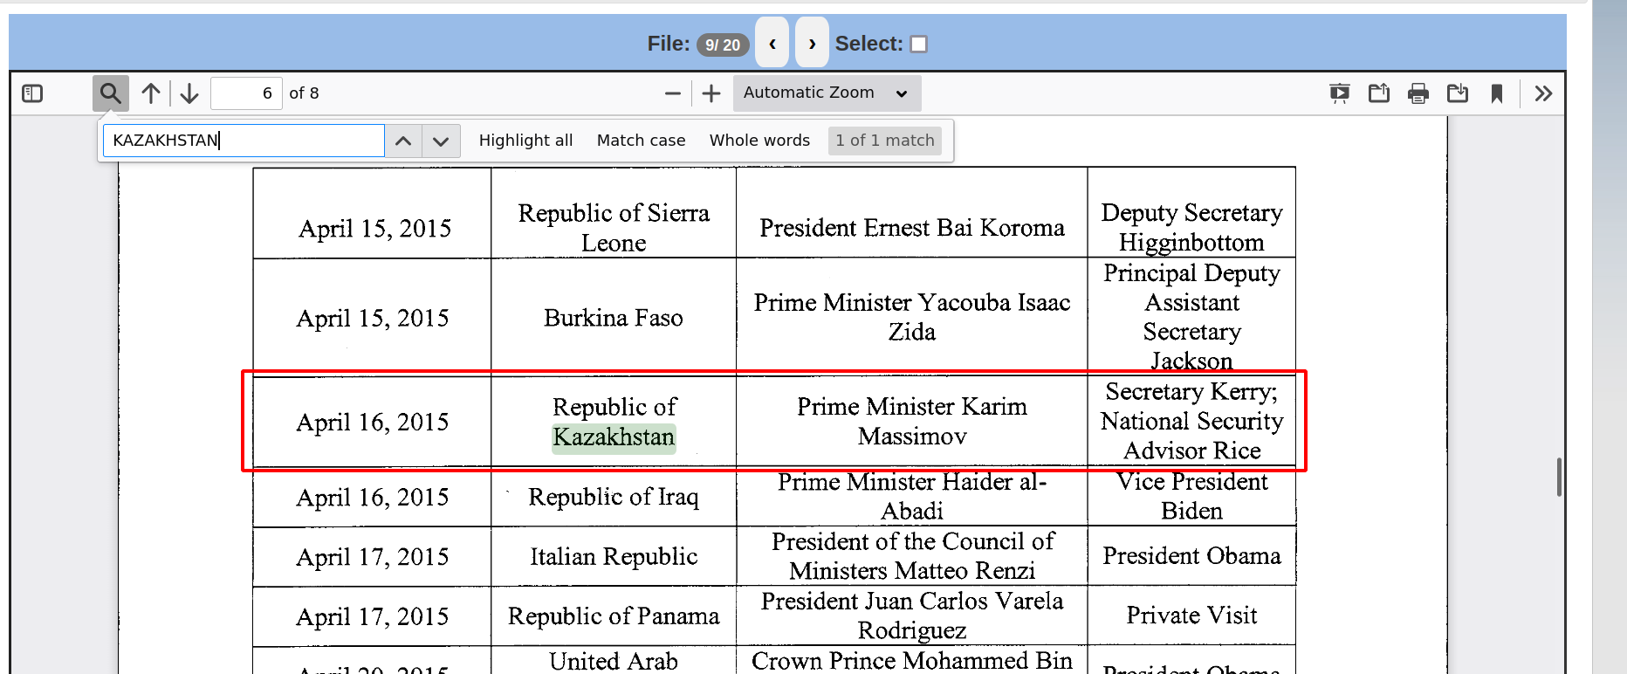Click the 'of 8' page count label
1627x674 pixels.
click(x=304, y=93)
